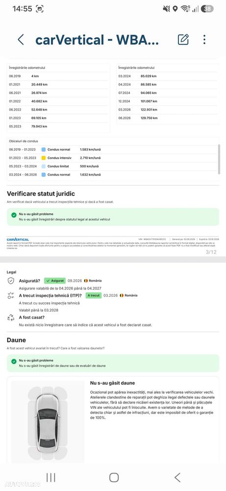Tap the shield icon next to Asigurată?

click(x=11, y=281)
